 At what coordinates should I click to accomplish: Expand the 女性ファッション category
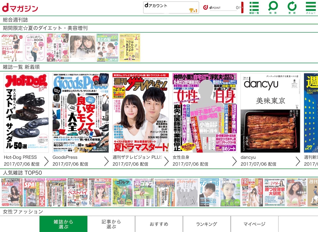[159, 212]
